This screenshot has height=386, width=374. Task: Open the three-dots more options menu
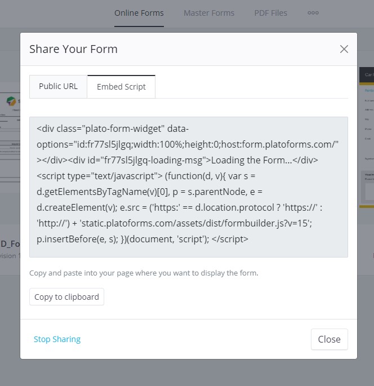pos(313,13)
